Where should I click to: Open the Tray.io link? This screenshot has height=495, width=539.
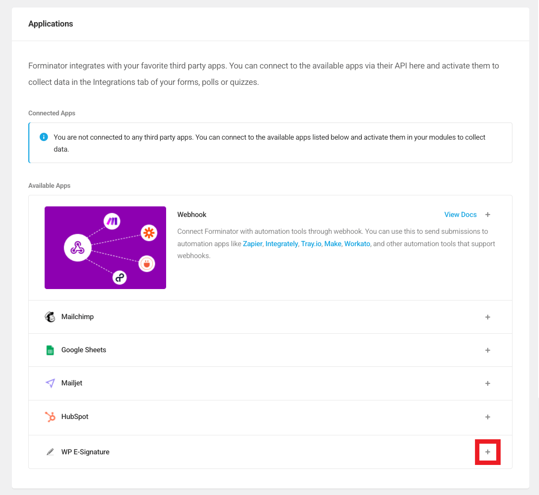(311, 244)
